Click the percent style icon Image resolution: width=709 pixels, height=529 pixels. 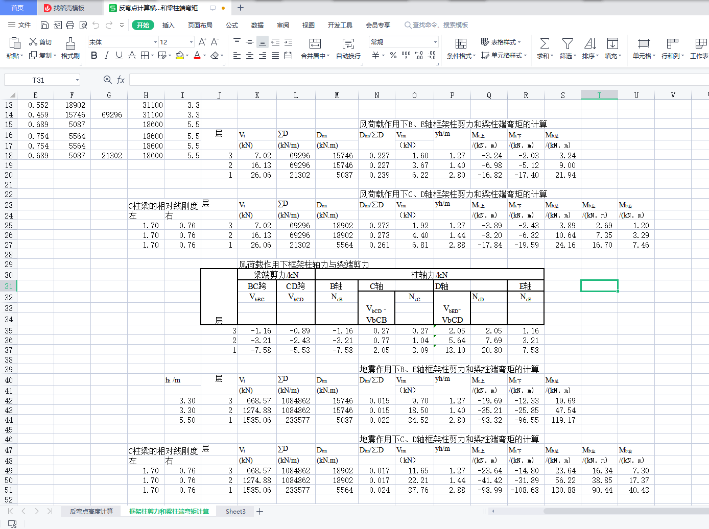(393, 55)
